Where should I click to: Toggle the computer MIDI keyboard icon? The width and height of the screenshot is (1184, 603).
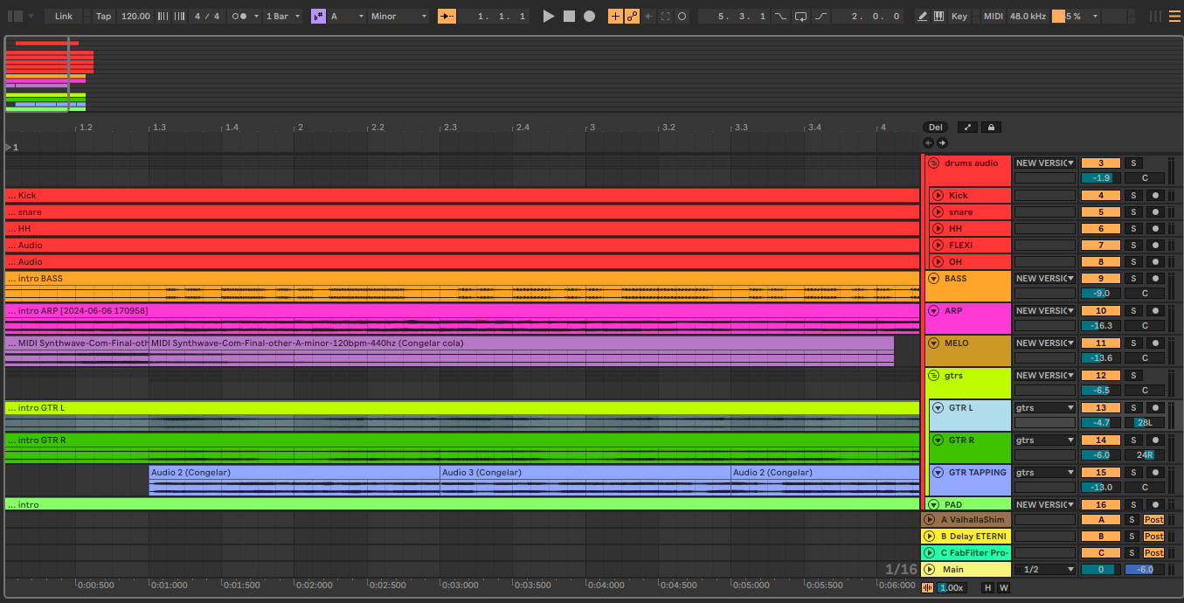click(x=939, y=16)
